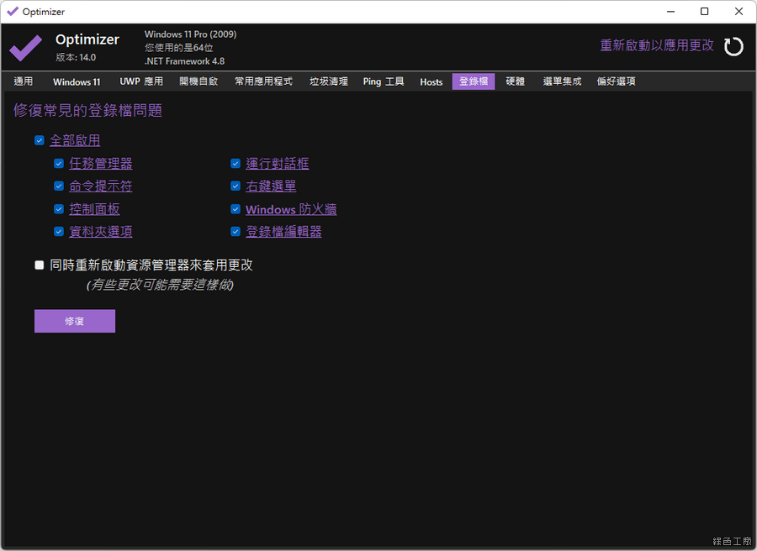Uncheck the Windows 防火牆 checkbox
757x551 pixels.
click(236, 209)
